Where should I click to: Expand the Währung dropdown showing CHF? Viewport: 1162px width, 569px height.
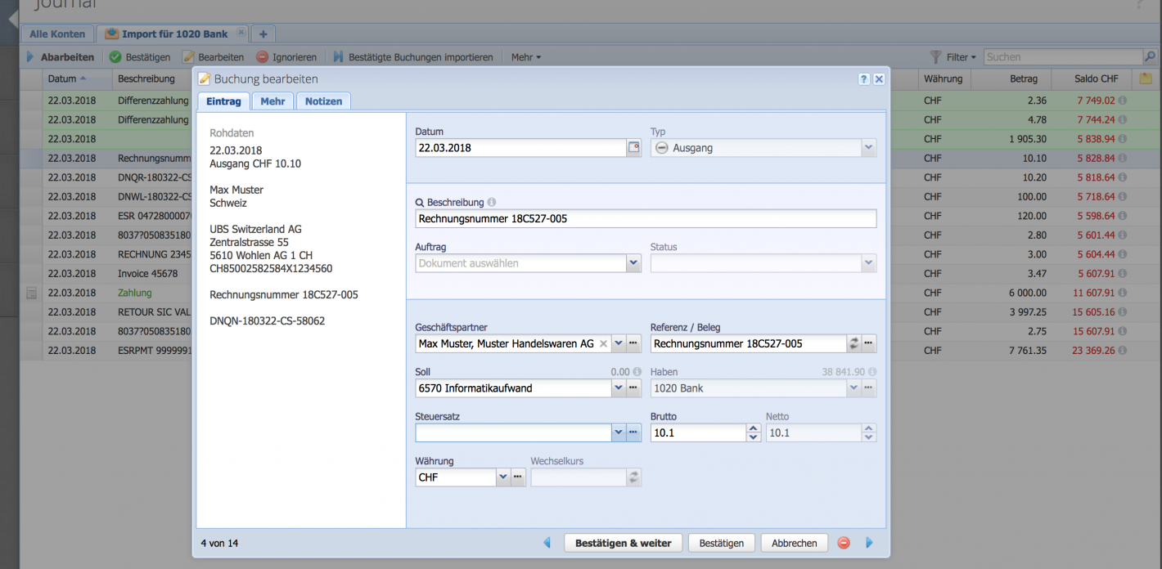502,477
